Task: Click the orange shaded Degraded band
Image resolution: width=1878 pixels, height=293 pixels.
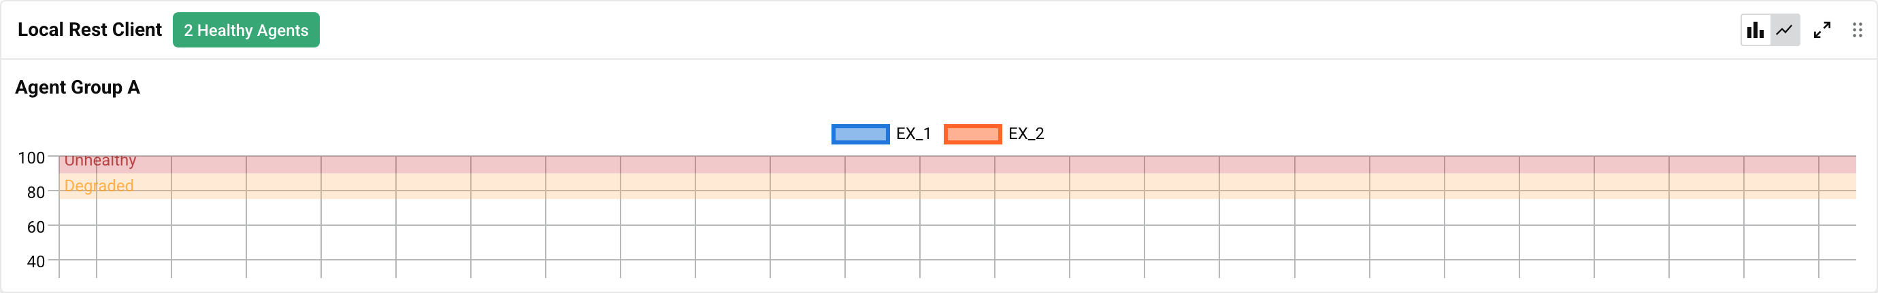Action: [x=948, y=186]
